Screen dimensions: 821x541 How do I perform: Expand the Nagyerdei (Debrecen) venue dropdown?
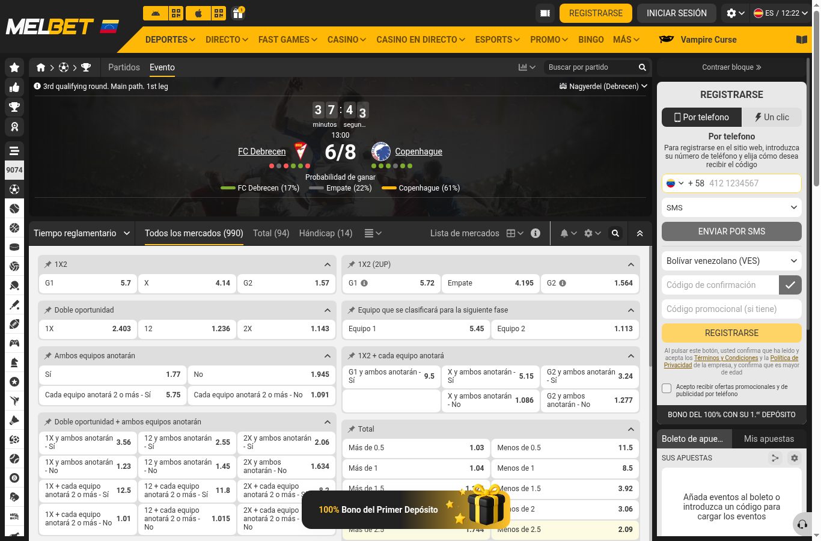click(603, 87)
